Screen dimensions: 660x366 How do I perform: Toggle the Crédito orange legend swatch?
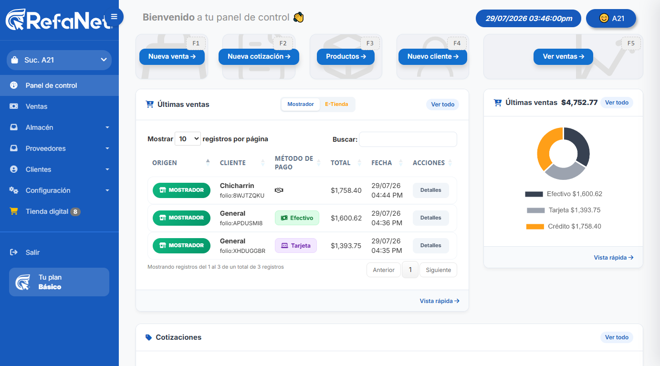tap(535, 227)
